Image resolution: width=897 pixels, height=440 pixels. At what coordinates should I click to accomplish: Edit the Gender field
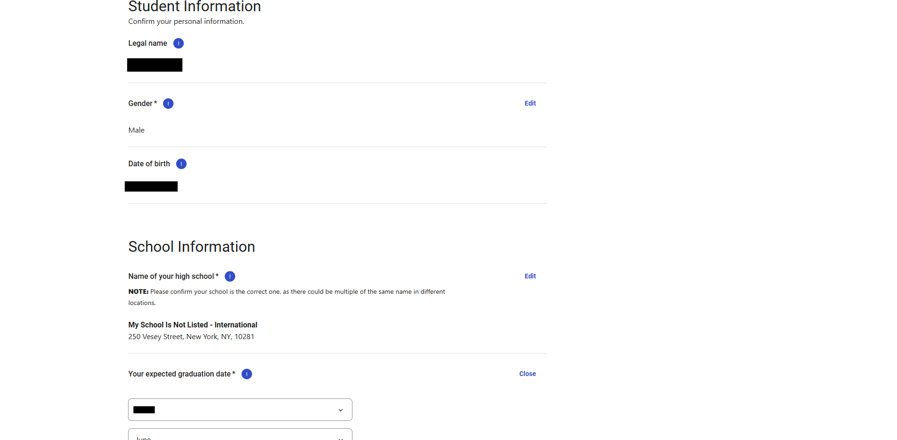point(530,103)
